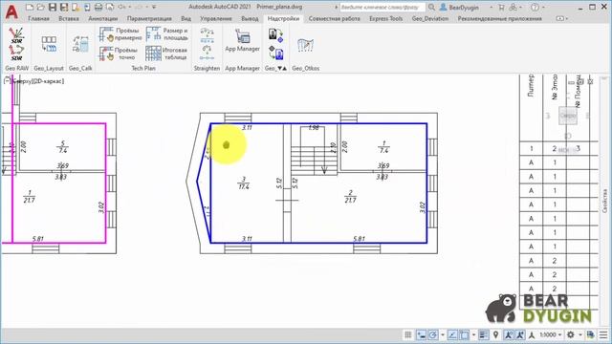Toggle the map pin status bar button
Image resolution: width=612 pixels, height=344 pixels.
coord(495,335)
